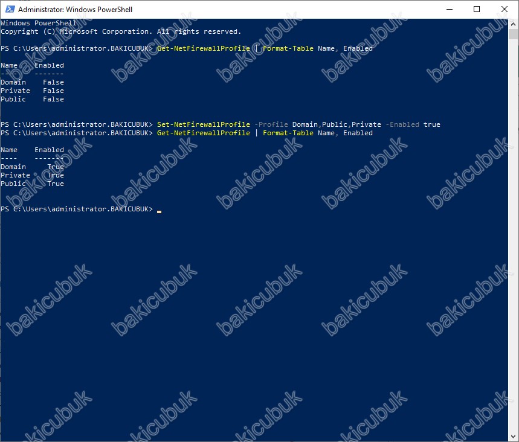Click the scrollbar up arrow

(x=514, y=24)
